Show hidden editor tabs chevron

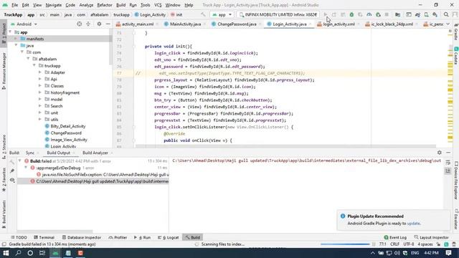(448, 24)
